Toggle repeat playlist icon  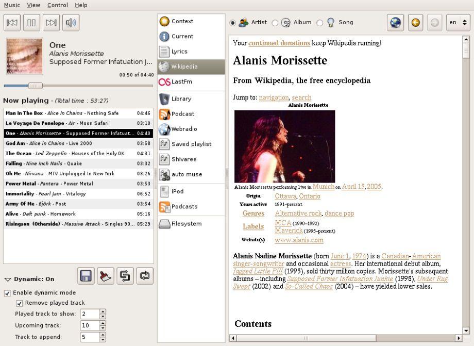(x=145, y=276)
